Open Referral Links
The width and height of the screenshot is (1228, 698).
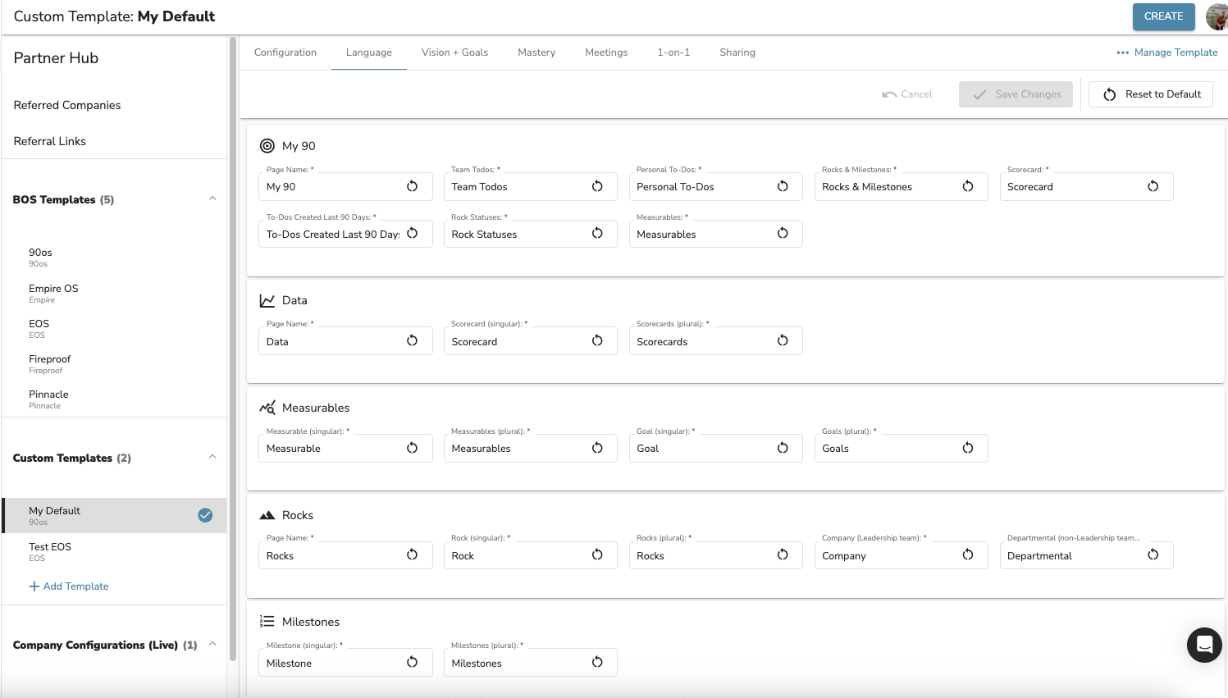tap(50, 141)
